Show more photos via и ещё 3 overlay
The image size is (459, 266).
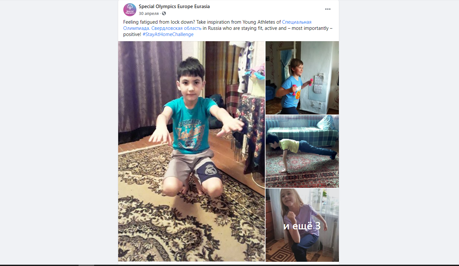pyautogui.click(x=302, y=225)
